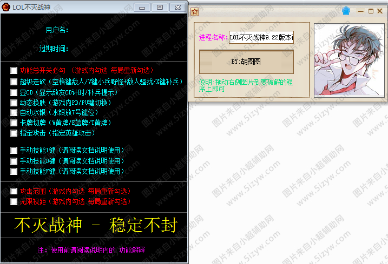
Task: Enable the 动态换肤 checkbox
Action: point(14,103)
